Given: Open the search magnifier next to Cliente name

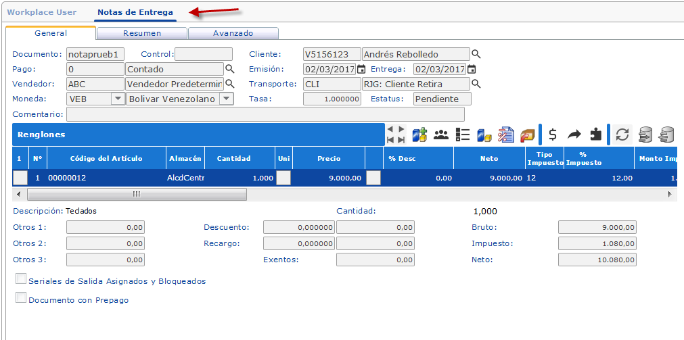Looking at the screenshot, I should [476, 54].
